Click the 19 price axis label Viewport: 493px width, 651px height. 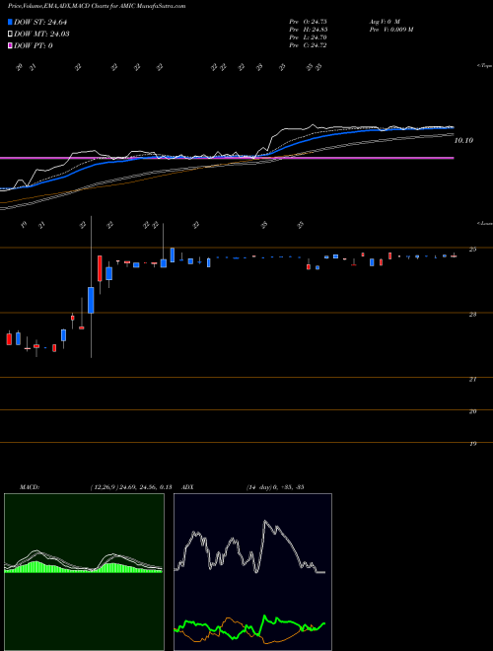pos(472,444)
